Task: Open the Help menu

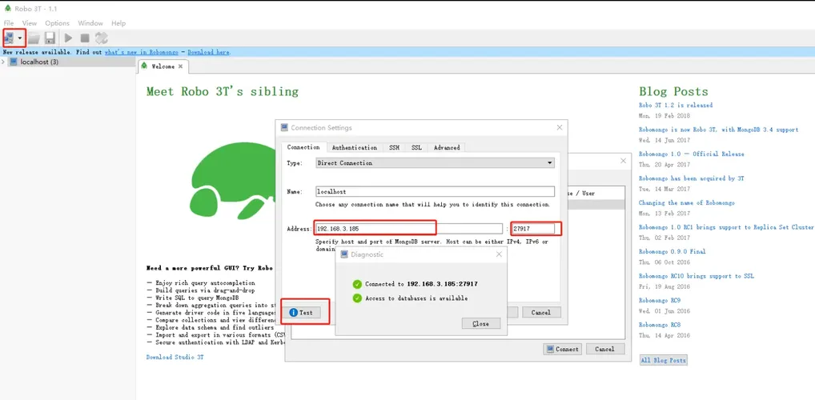Action: (118, 23)
